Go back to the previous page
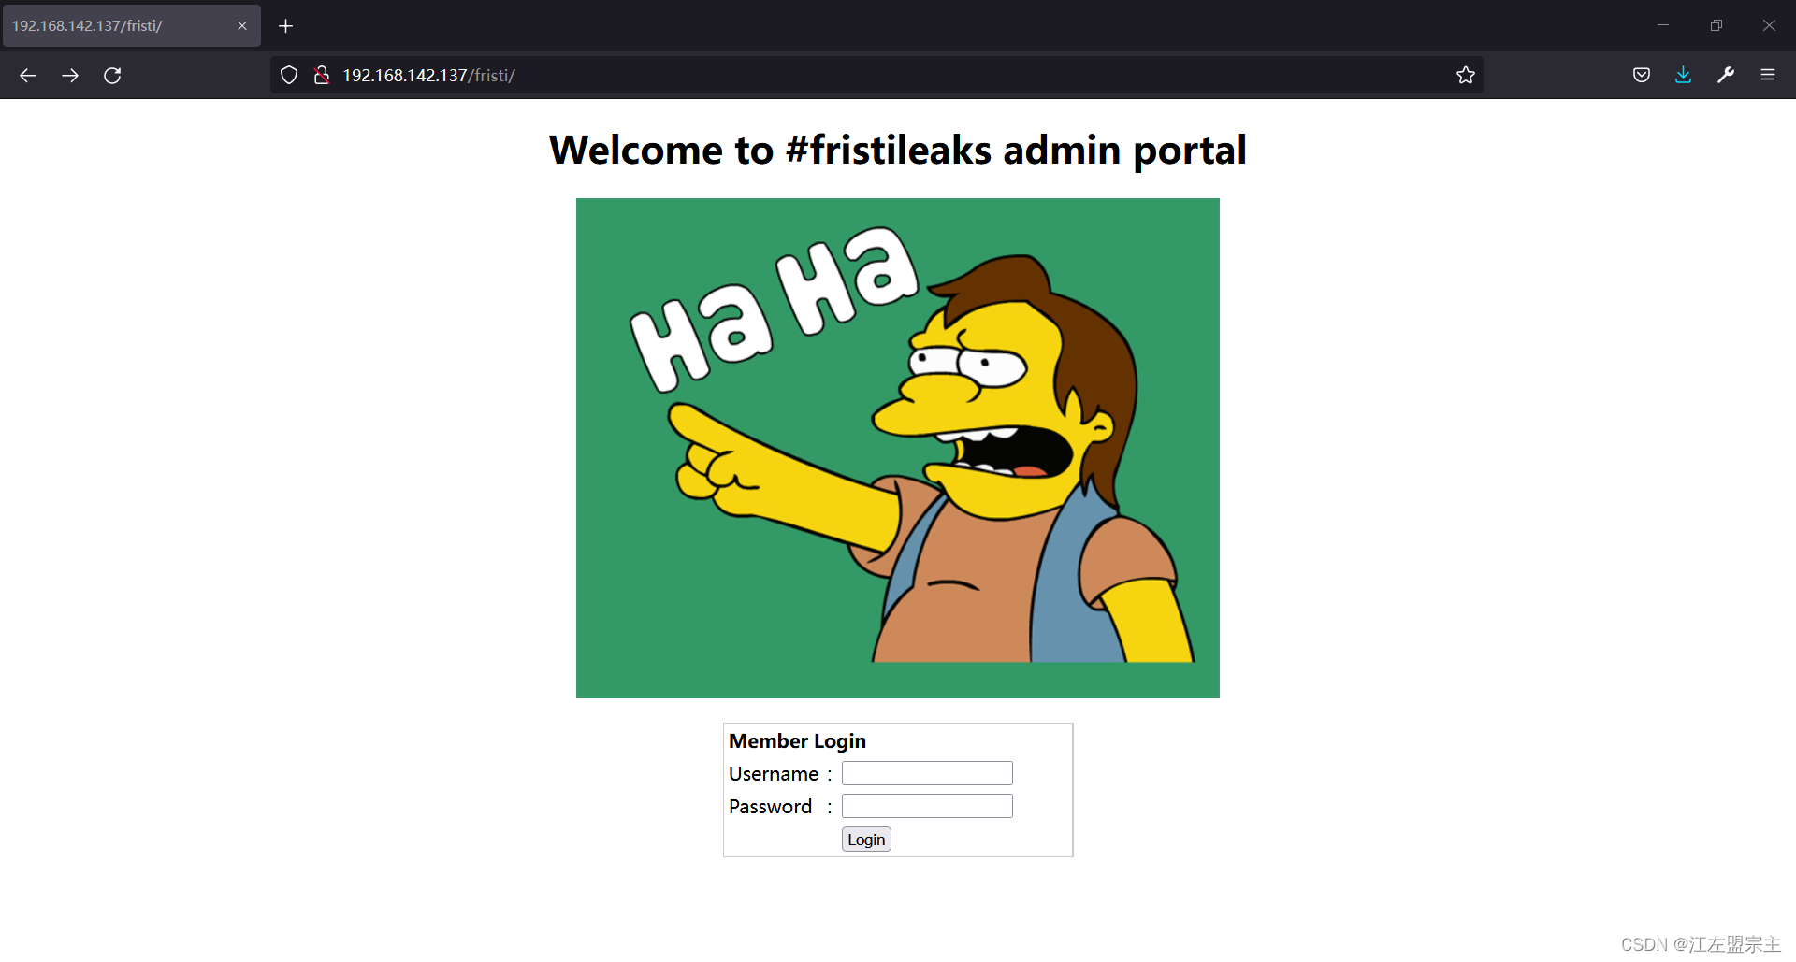The image size is (1796, 962). (x=28, y=76)
